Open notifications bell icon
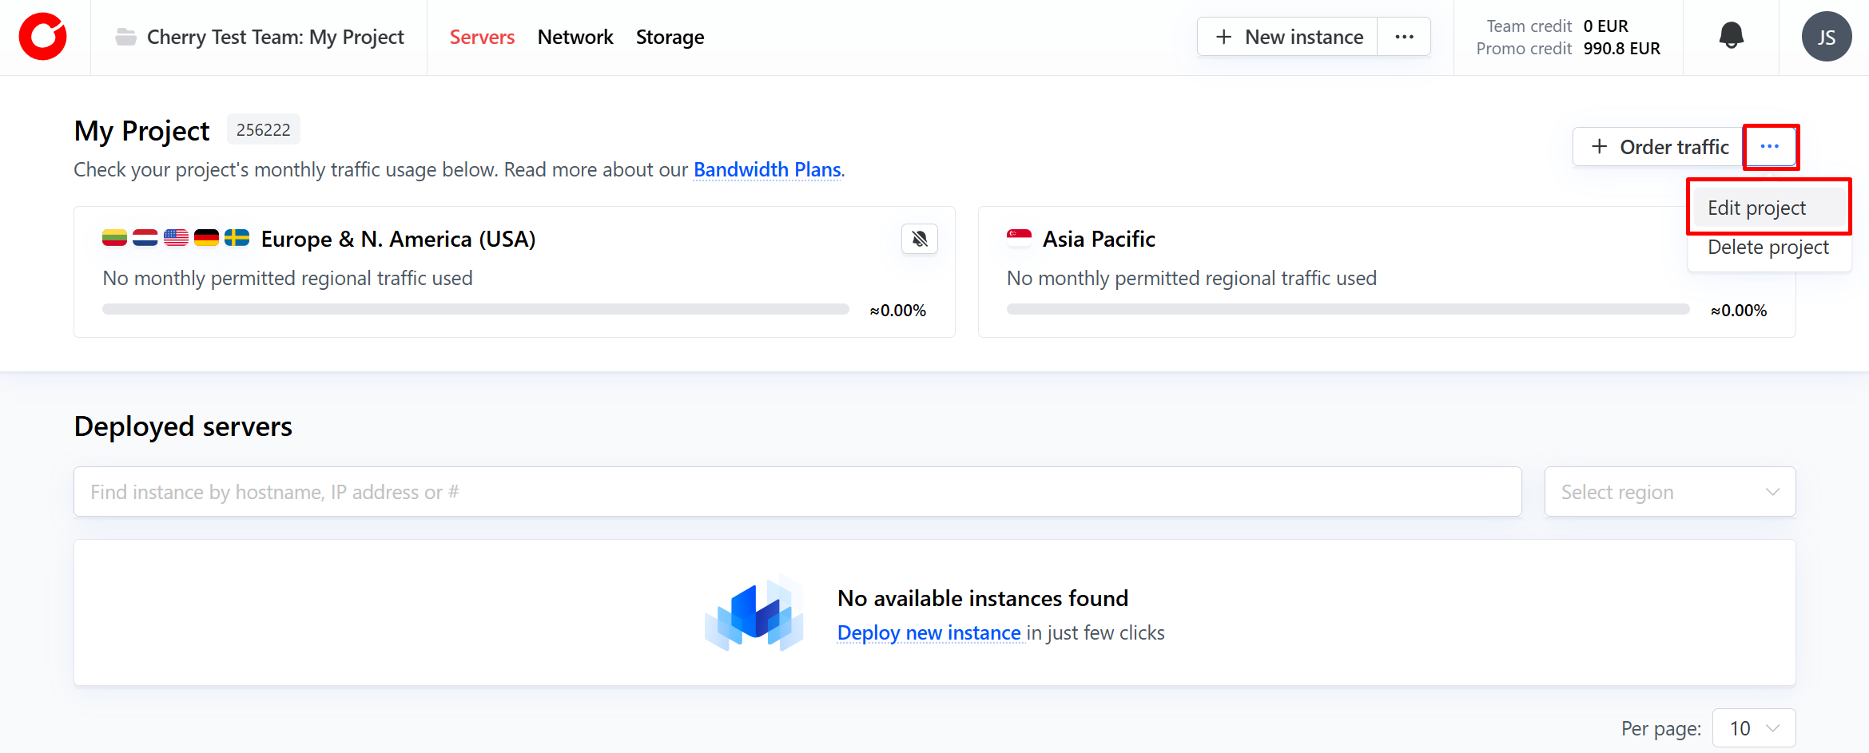 tap(1731, 36)
